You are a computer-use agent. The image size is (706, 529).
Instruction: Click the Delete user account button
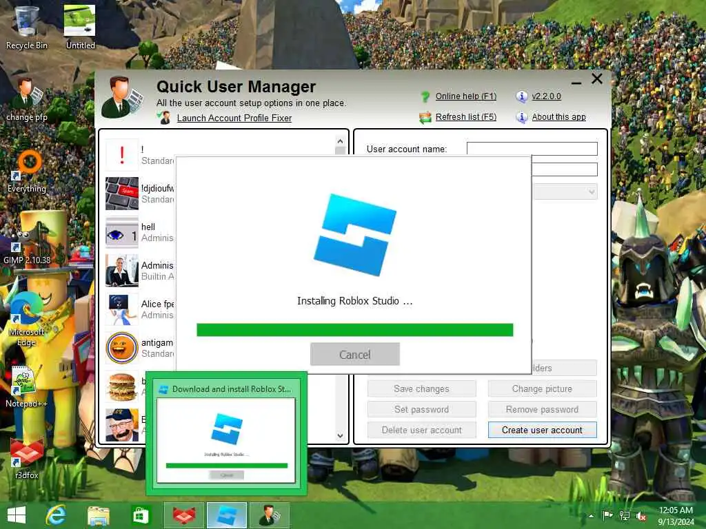pos(421,430)
